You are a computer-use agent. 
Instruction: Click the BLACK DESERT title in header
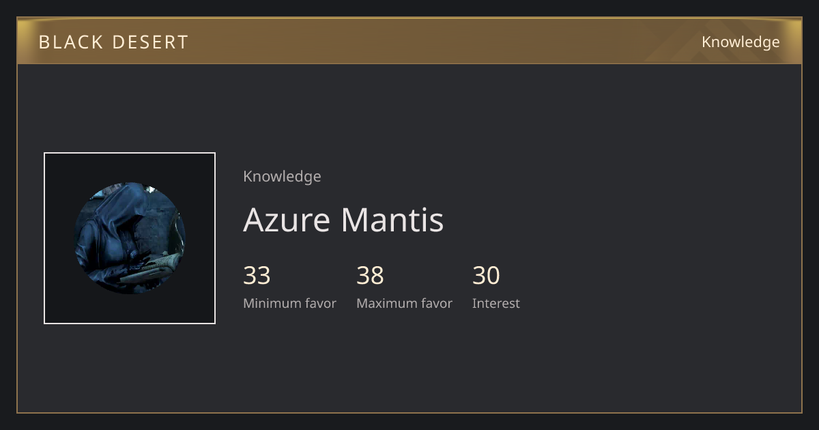tap(113, 42)
